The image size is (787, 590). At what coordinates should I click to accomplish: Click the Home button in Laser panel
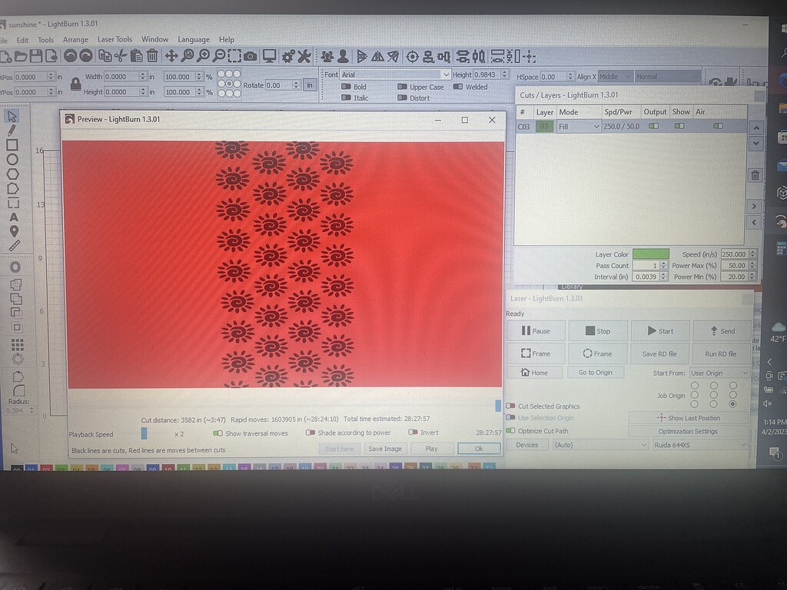pyautogui.click(x=534, y=373)
